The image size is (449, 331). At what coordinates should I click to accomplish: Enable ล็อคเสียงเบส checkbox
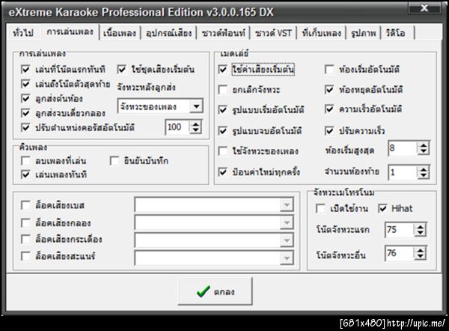click(25, 205)
